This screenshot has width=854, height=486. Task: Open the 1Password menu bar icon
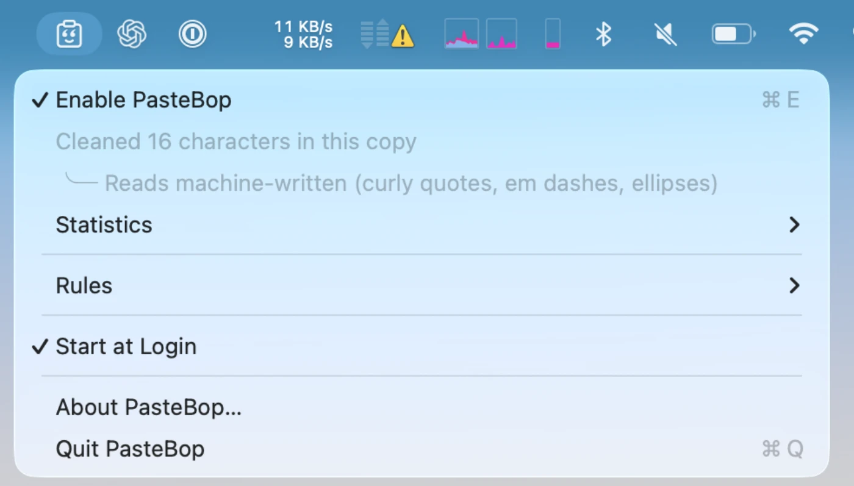193,34
